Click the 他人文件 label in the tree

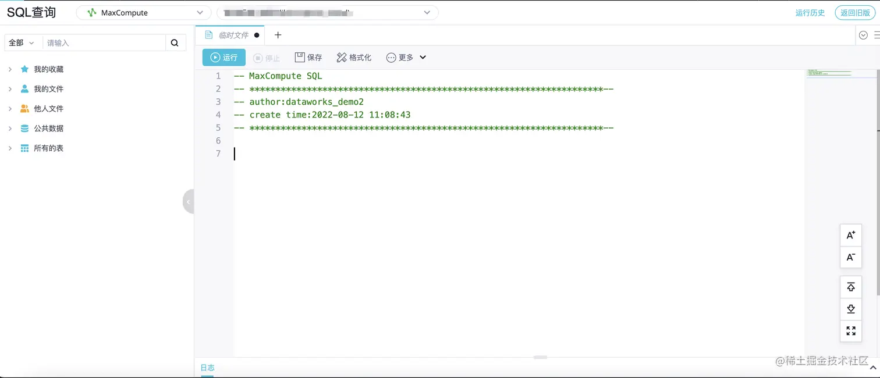(x=48, y=109)
